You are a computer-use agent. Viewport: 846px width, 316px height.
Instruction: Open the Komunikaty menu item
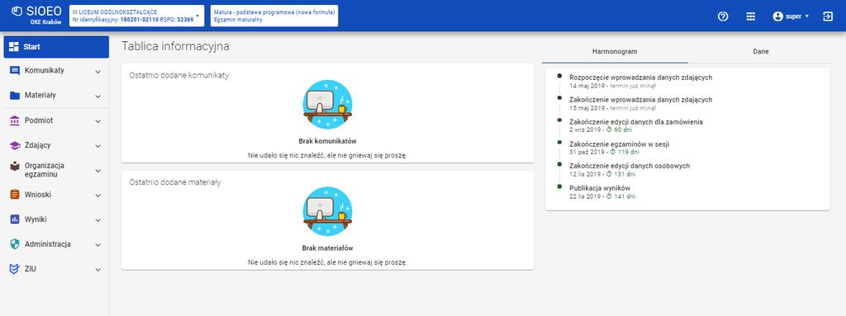[56, 71]
